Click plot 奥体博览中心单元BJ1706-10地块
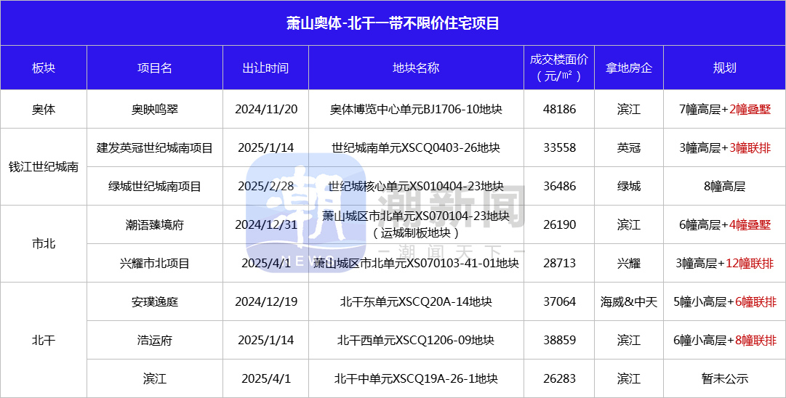786x398 pixels. coord(416,109)
